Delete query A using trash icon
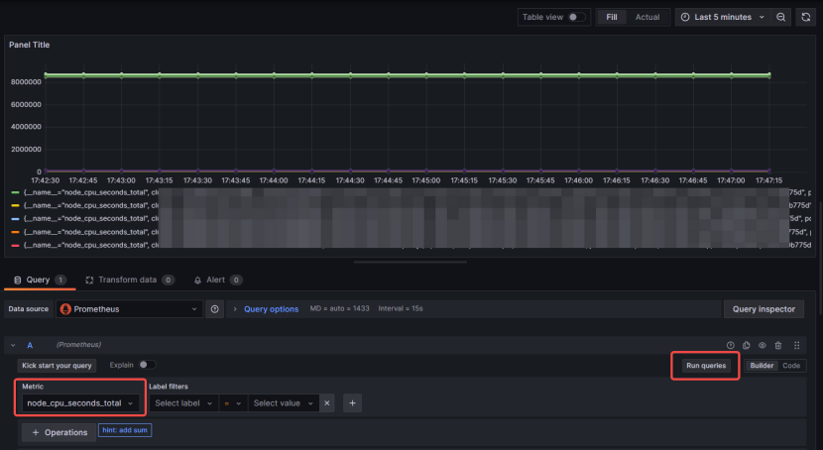The width and height of the screenshot is (823, 450). click(778, 345)
